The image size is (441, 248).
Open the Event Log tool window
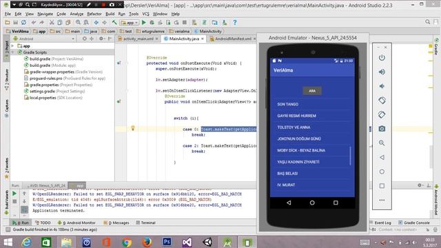380,223
